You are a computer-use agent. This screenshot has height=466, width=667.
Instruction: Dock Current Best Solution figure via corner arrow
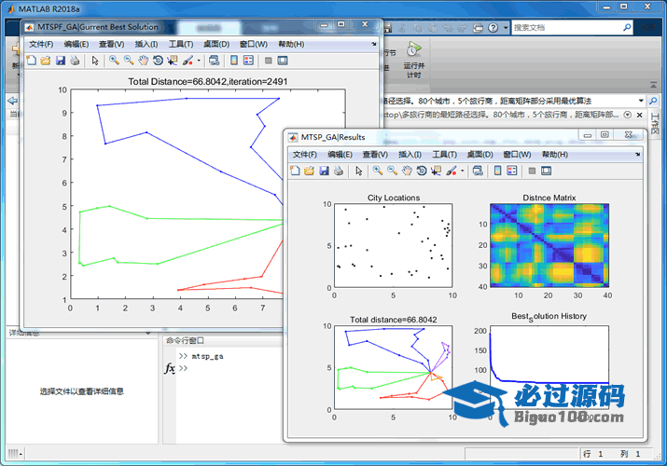(374, 44)
